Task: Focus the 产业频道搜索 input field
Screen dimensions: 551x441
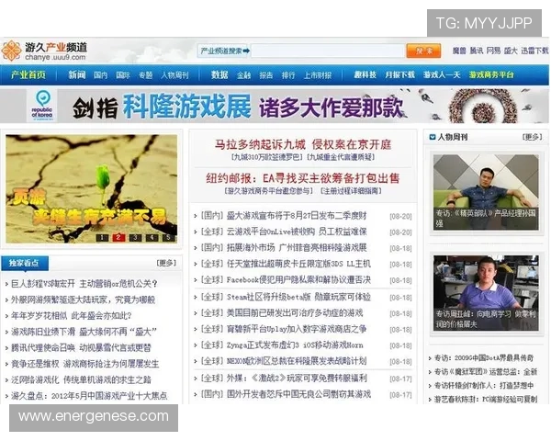Action: coord(328,51)
